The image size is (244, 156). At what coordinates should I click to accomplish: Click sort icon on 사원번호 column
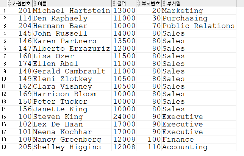tap(9, 3)
